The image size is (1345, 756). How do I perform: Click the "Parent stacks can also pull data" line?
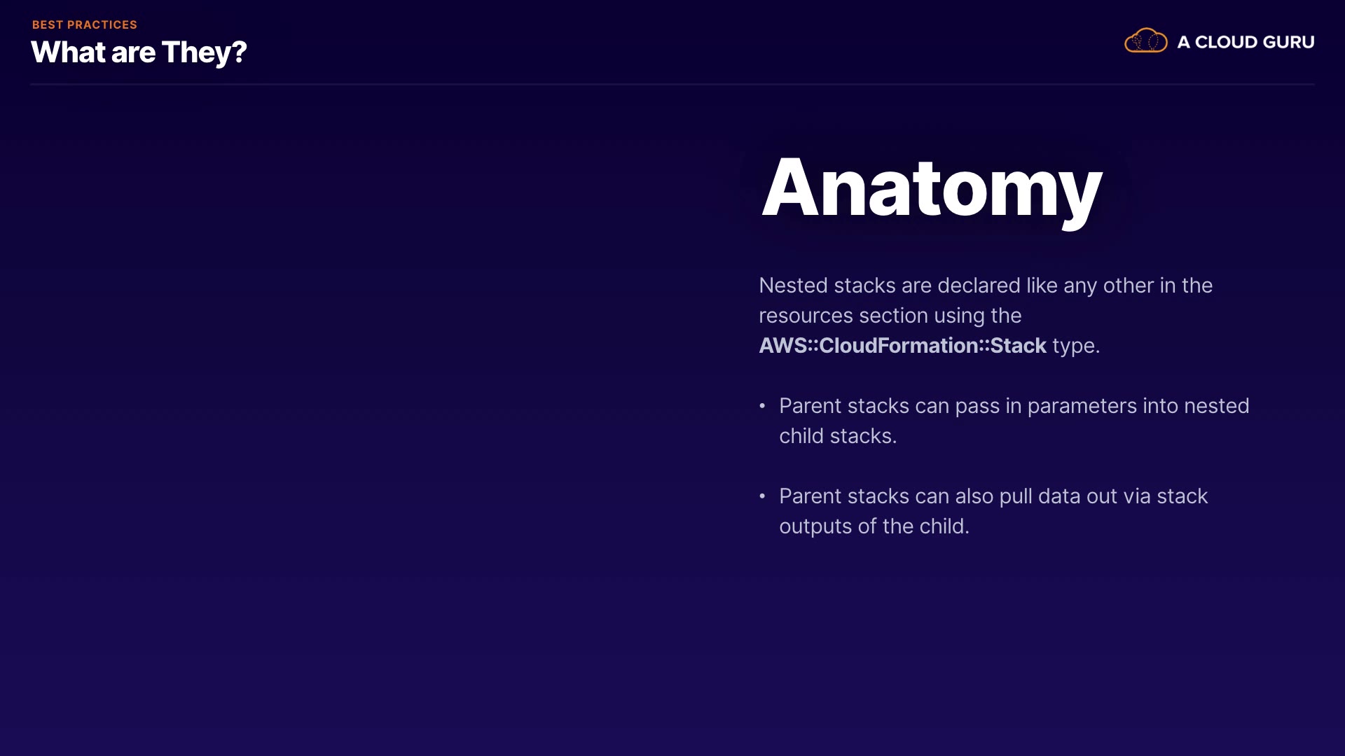[993, 496]
